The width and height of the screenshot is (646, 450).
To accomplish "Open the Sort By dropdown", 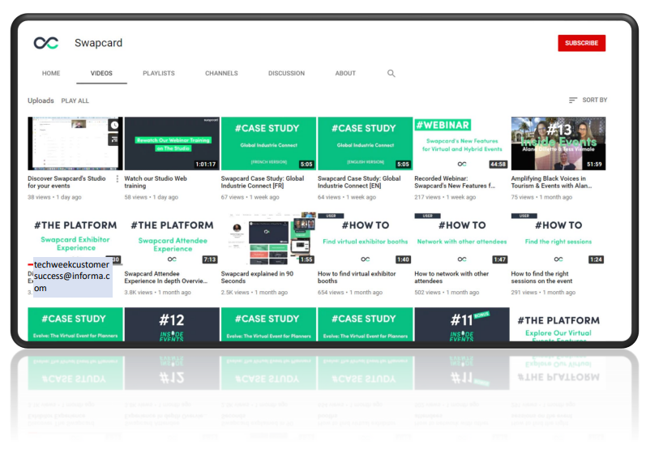I will point(588,101).
